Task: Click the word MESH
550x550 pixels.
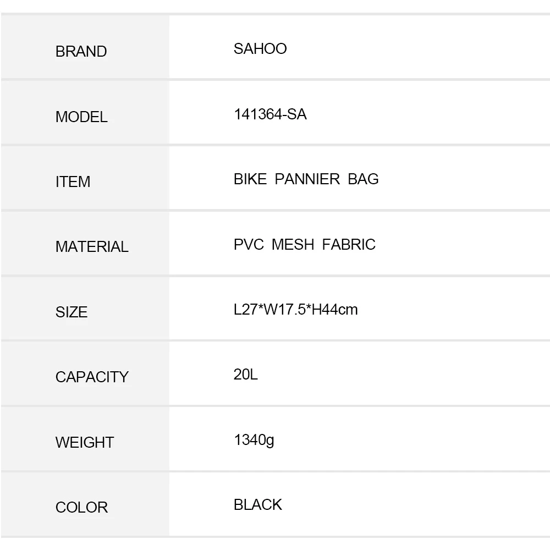Action: pyautogui.click(x=293, y=244)
